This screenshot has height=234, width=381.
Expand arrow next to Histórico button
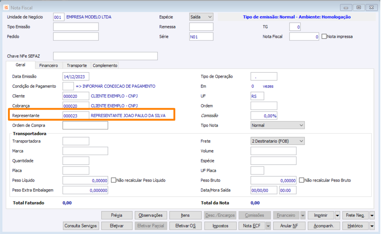tap(372, 226)
